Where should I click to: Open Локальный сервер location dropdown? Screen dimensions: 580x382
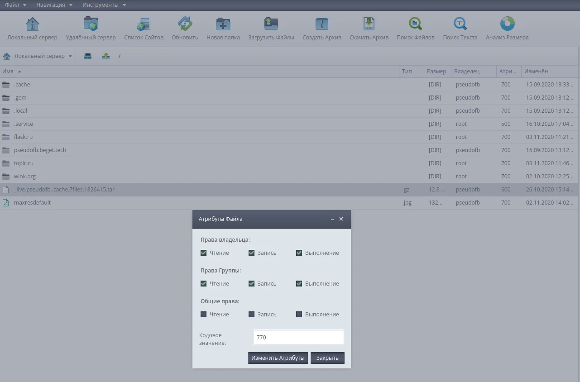click(38, 56)
